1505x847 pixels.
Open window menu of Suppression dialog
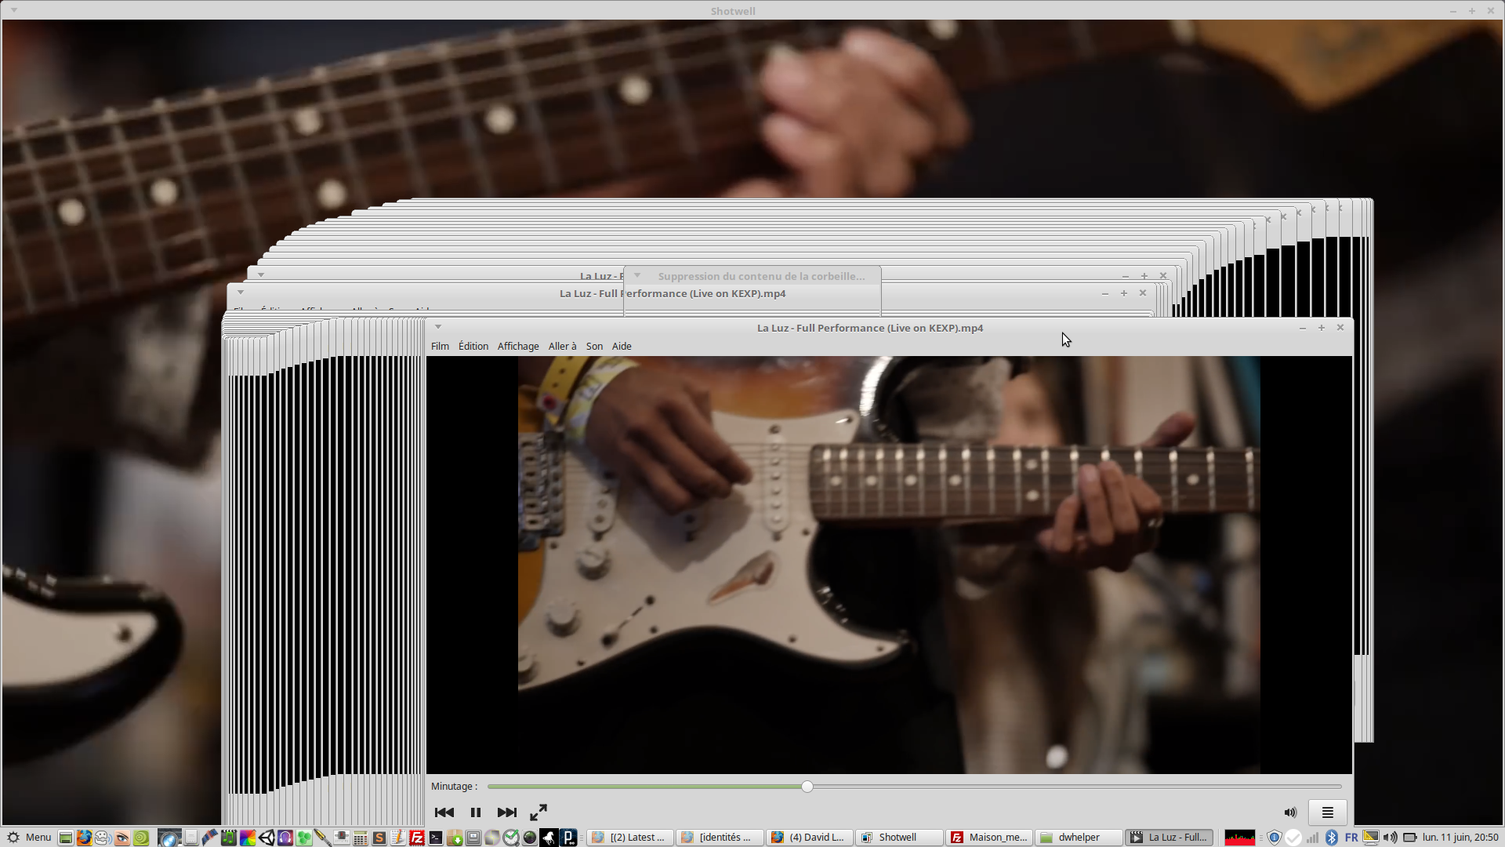637,275
